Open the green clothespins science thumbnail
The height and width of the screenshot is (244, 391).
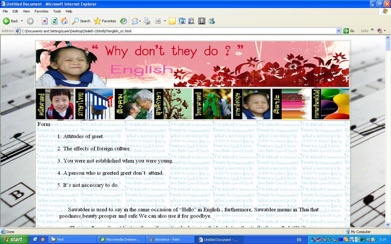[213, 104]
